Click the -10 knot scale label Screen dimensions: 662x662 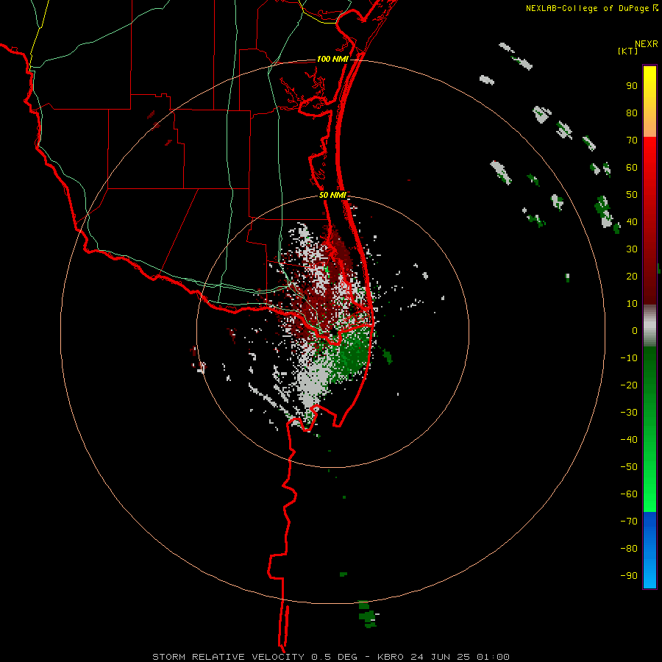pos(629,358)
